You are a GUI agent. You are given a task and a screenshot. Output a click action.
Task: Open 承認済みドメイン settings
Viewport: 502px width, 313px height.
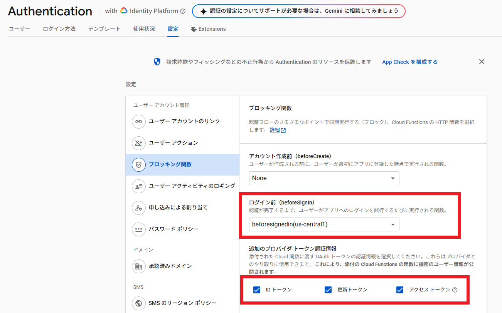[x=182, y=266]
